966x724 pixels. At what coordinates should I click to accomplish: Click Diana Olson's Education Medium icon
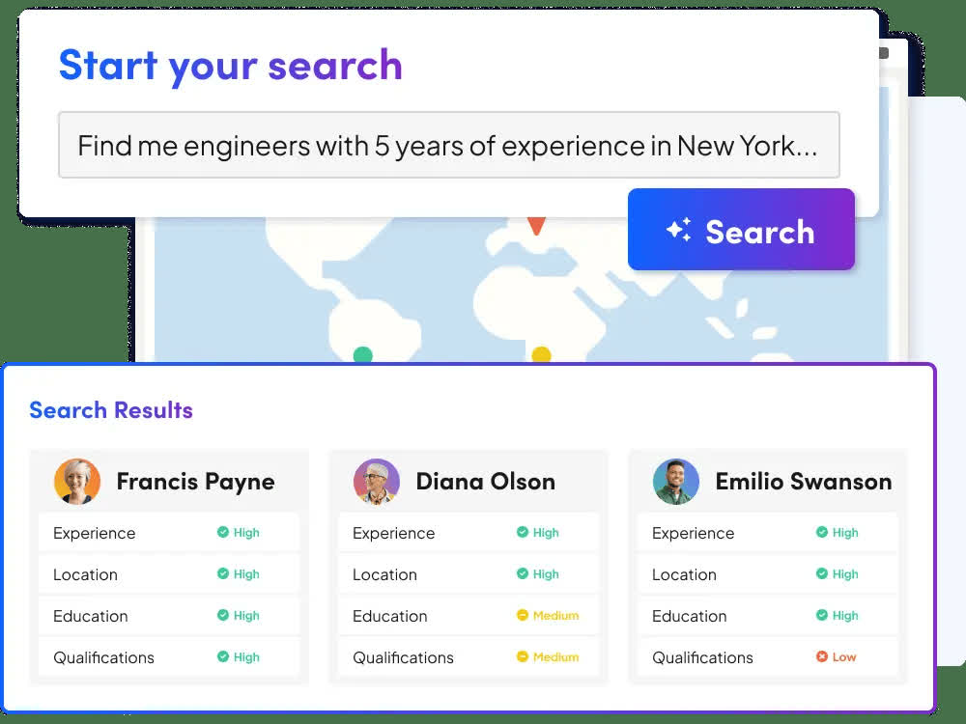pos(523,615)
